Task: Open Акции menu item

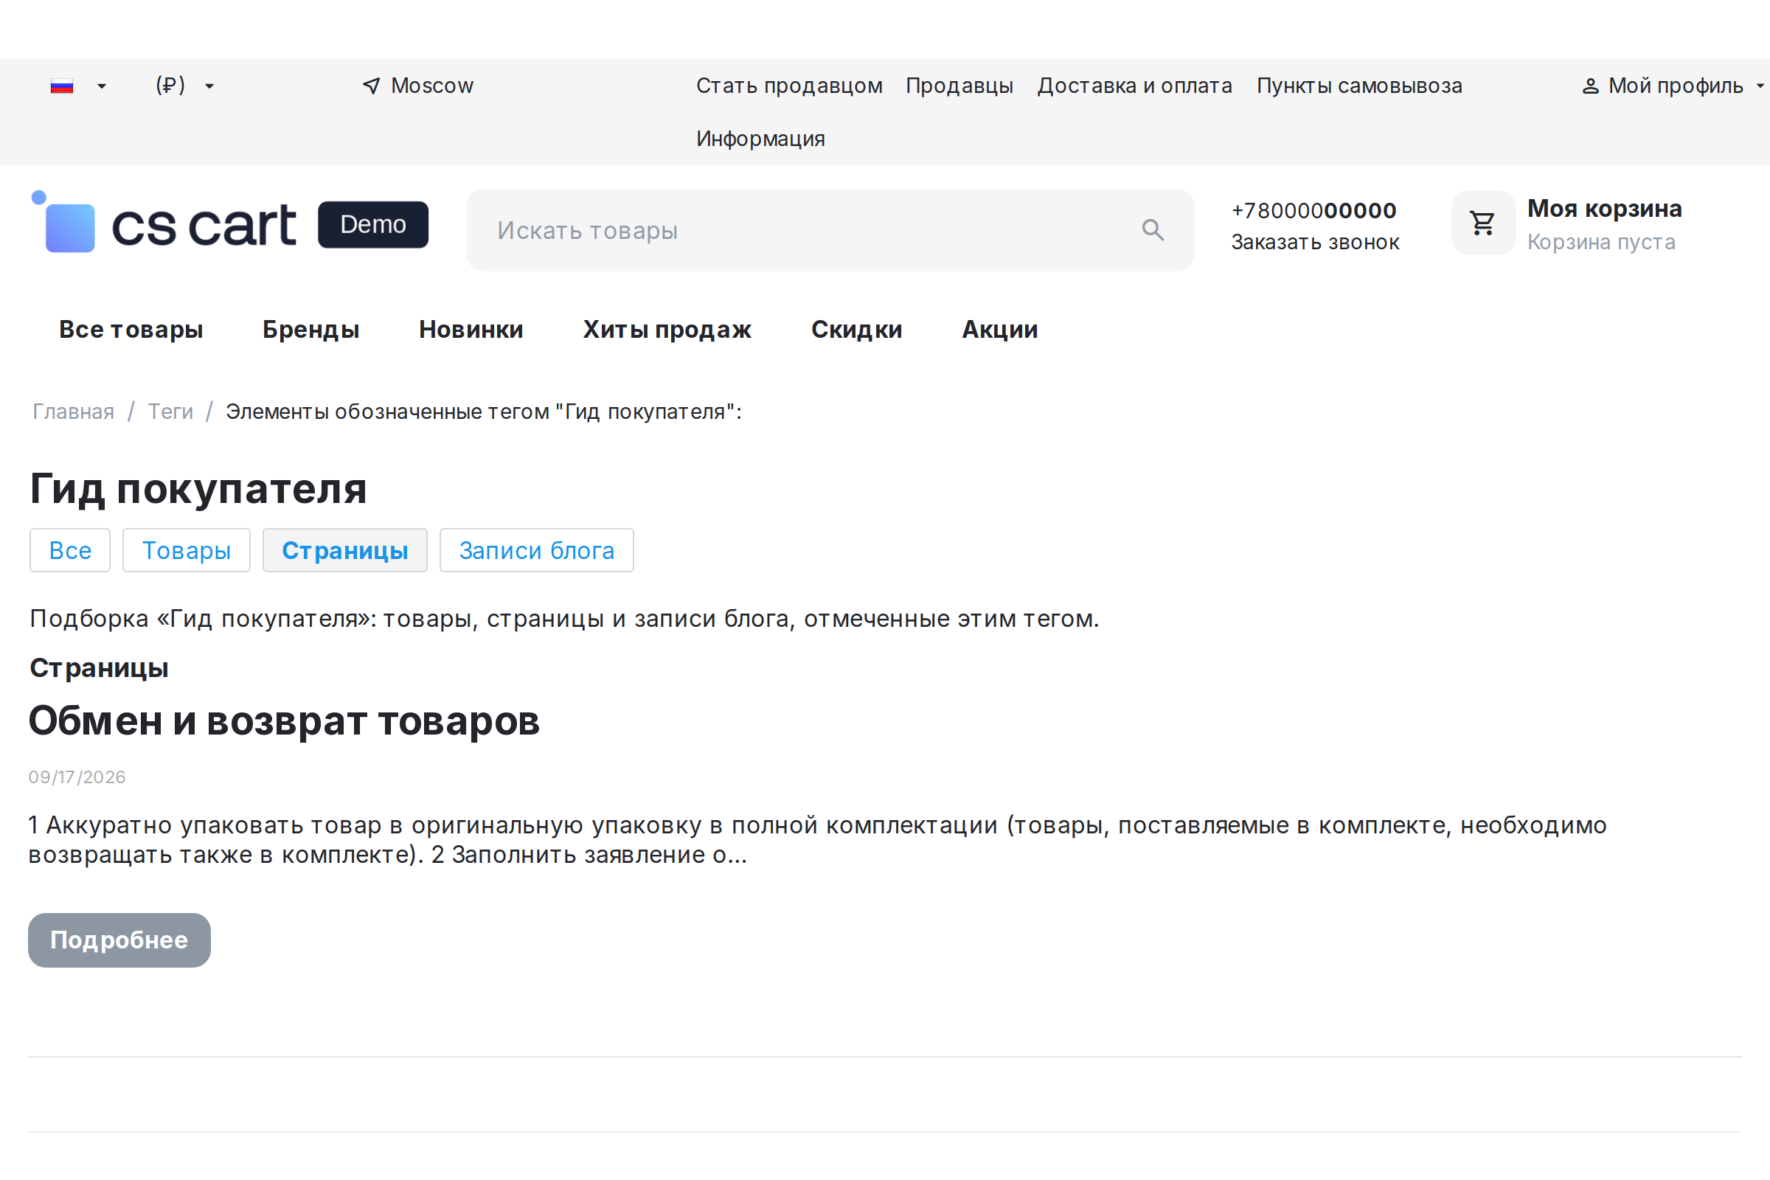Action: (999, 330)
